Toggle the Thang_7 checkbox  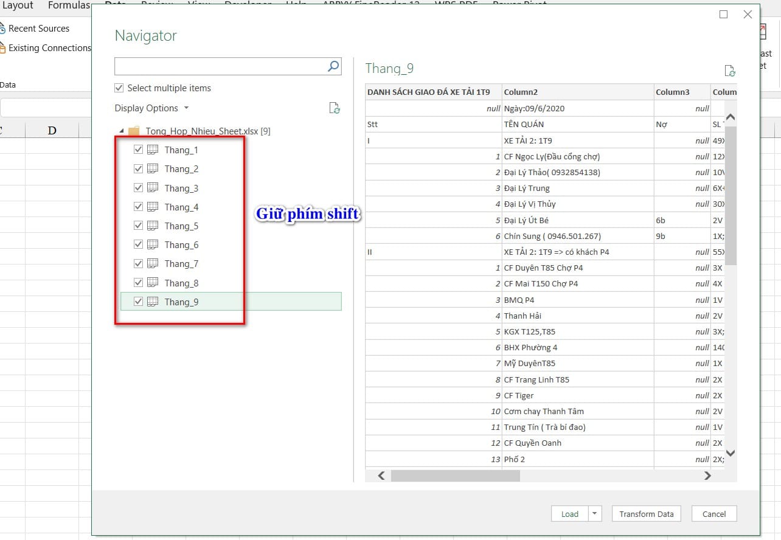tap(138, 263)
